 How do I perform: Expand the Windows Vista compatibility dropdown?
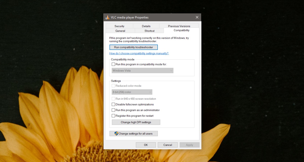tap(143, 71)
